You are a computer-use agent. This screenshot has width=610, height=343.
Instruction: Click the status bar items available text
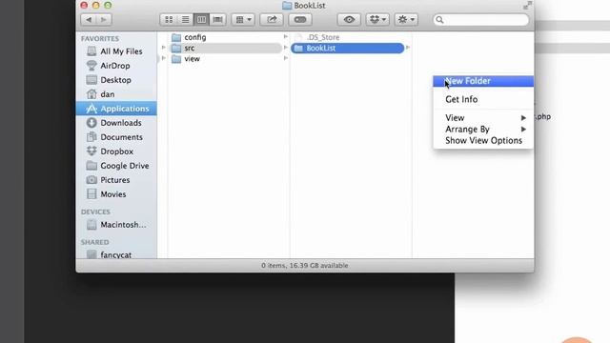tap(305, 266)
